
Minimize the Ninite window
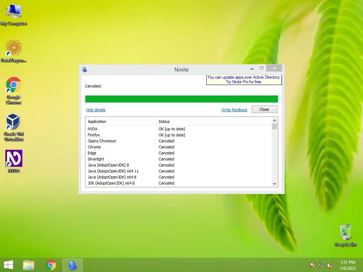252,68
